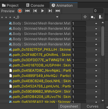Click the document icon of path_0x45EA7D8C_NvvNpkL

coord(11,71)
